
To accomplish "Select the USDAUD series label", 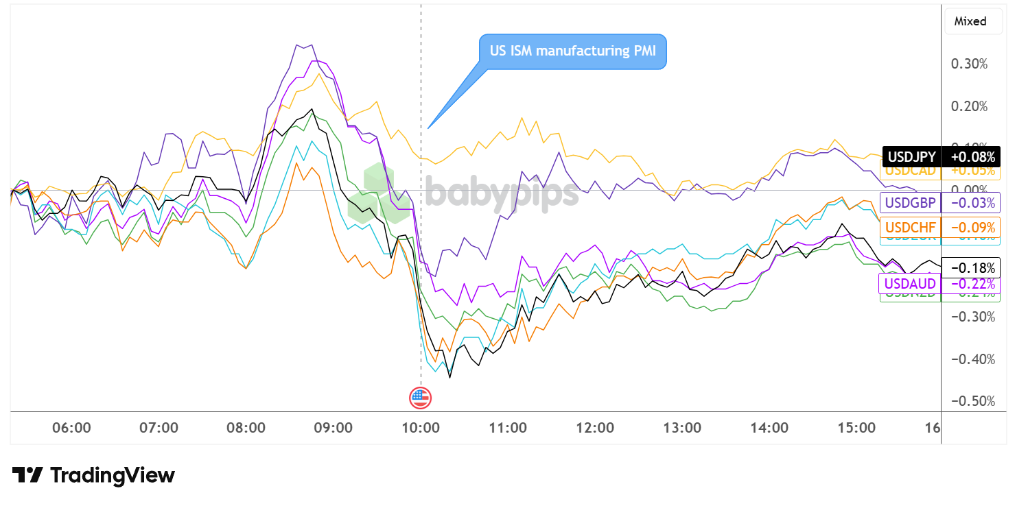I will click(910, 283).
